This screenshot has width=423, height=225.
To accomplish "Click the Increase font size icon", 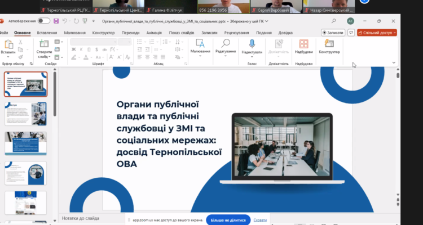I will click(x=111, y=57).
